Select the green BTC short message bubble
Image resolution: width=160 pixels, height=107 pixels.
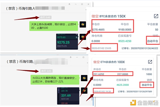coord(54,26)
